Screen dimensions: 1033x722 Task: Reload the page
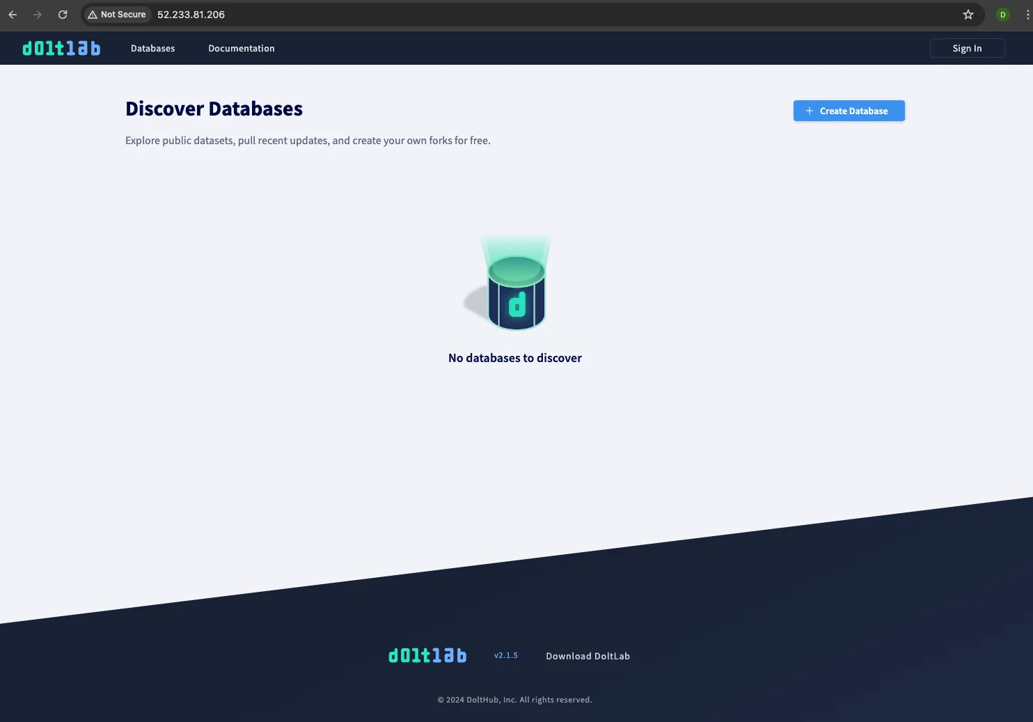click(63, 14)
